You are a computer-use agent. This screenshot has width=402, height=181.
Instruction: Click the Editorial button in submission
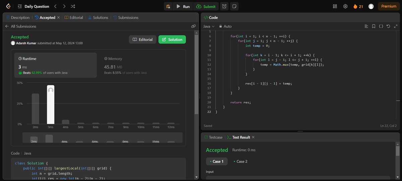(x=143, y=40)
